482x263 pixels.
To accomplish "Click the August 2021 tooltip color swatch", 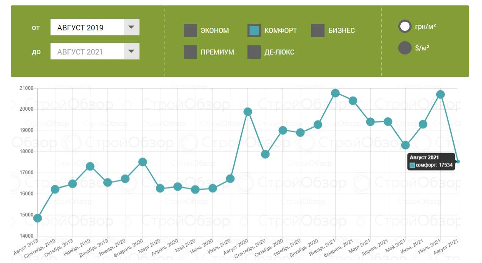I will coord(412,165).
